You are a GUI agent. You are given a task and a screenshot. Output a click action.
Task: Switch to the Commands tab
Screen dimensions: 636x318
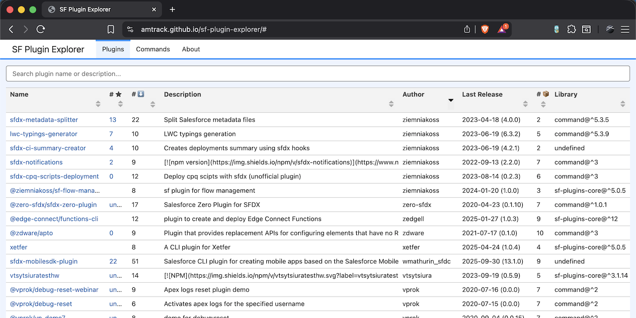pos(153,49)
